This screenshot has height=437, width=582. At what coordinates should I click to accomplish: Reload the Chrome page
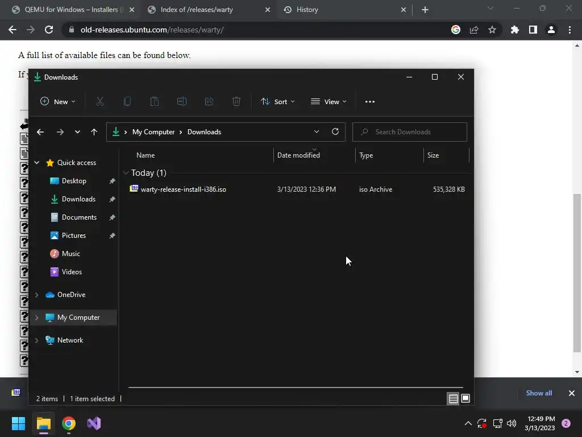49,30
